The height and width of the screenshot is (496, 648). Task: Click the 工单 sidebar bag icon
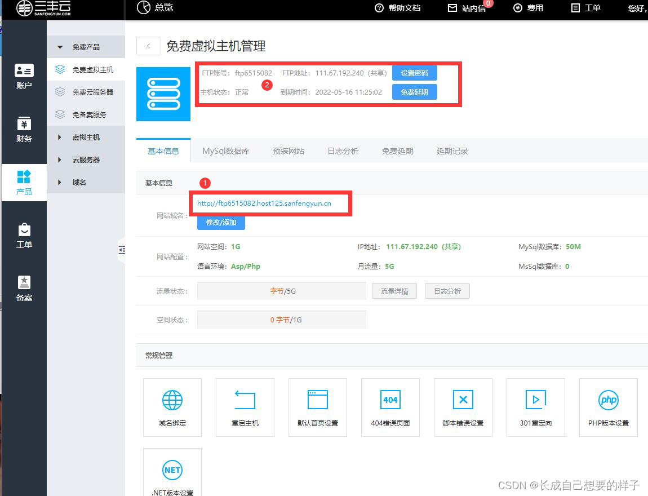[24, 229]
